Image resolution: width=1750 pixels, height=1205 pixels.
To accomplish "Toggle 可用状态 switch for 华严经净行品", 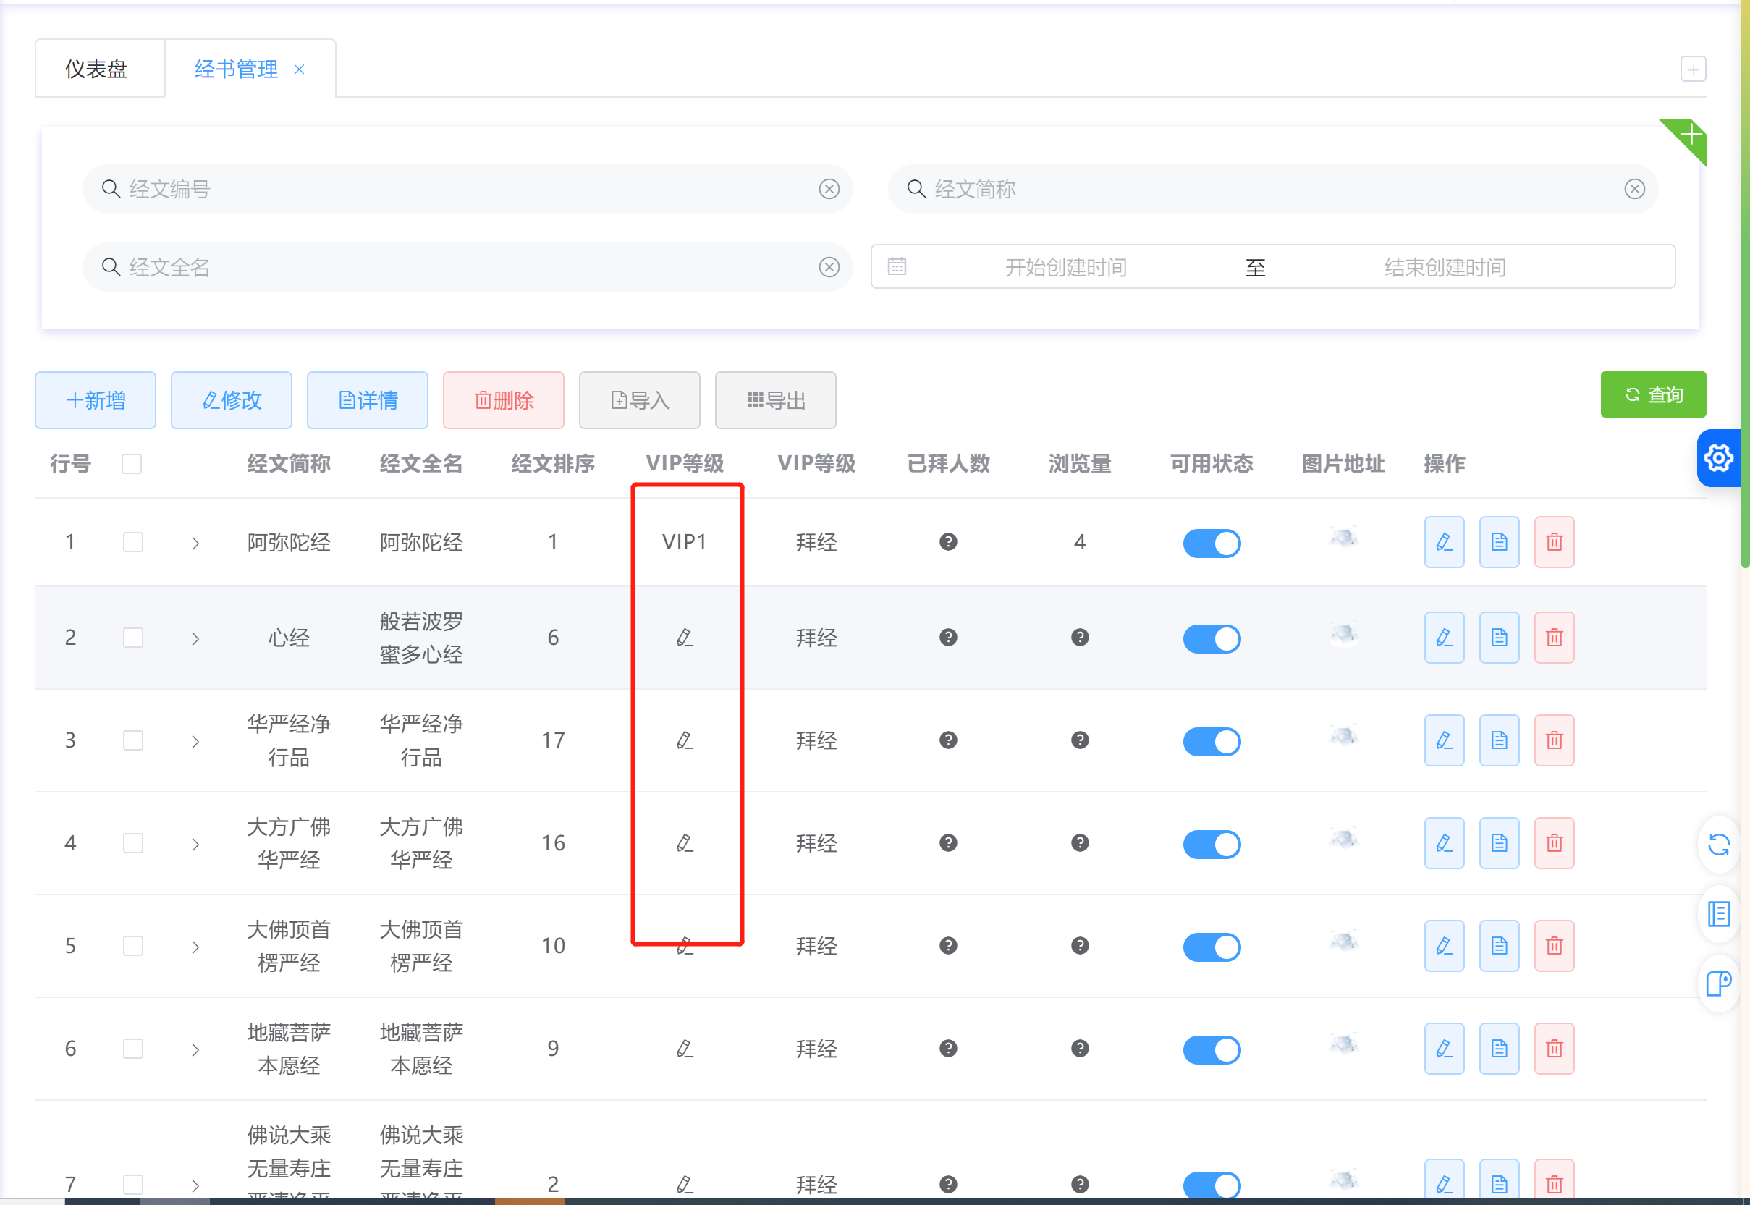I will point(1211,741).
